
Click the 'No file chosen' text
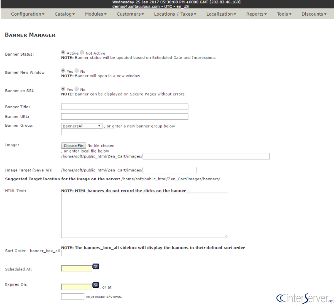click(x=101, y=146)
